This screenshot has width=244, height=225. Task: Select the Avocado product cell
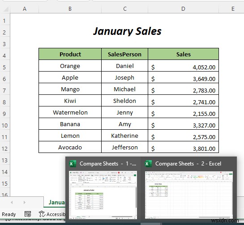coord(70,147)
